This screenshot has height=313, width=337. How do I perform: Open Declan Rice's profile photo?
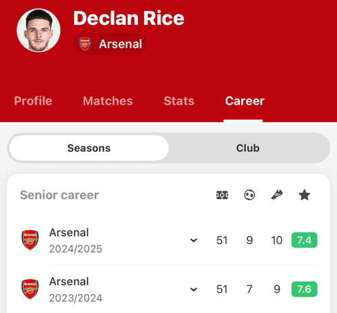pyautogui.click(x=38, y=30)
